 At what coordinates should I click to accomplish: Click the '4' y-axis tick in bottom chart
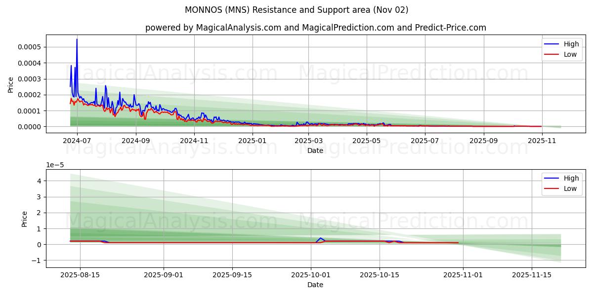click(x=40, y=181)
